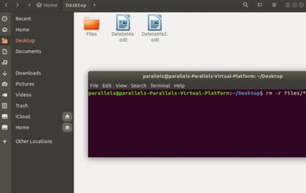Click the house icon beside Home
The width and height of the screenshot is (306, 193).
point(4,30)
